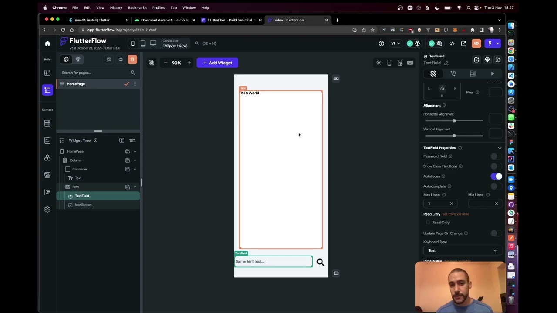Open the Chrome Bookmarks menu

(x=137, y=7)
